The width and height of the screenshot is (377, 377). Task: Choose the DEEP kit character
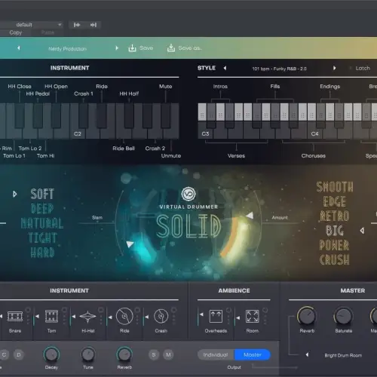tap(42, 209)
